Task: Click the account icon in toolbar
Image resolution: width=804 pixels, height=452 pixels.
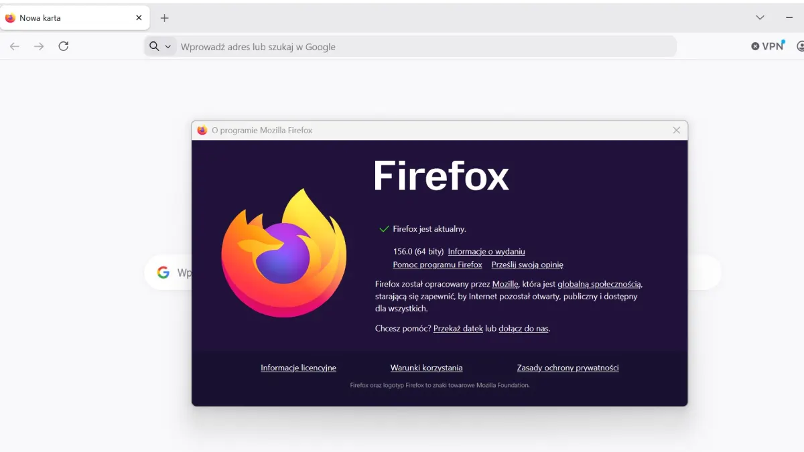Action: pos(800,46)
